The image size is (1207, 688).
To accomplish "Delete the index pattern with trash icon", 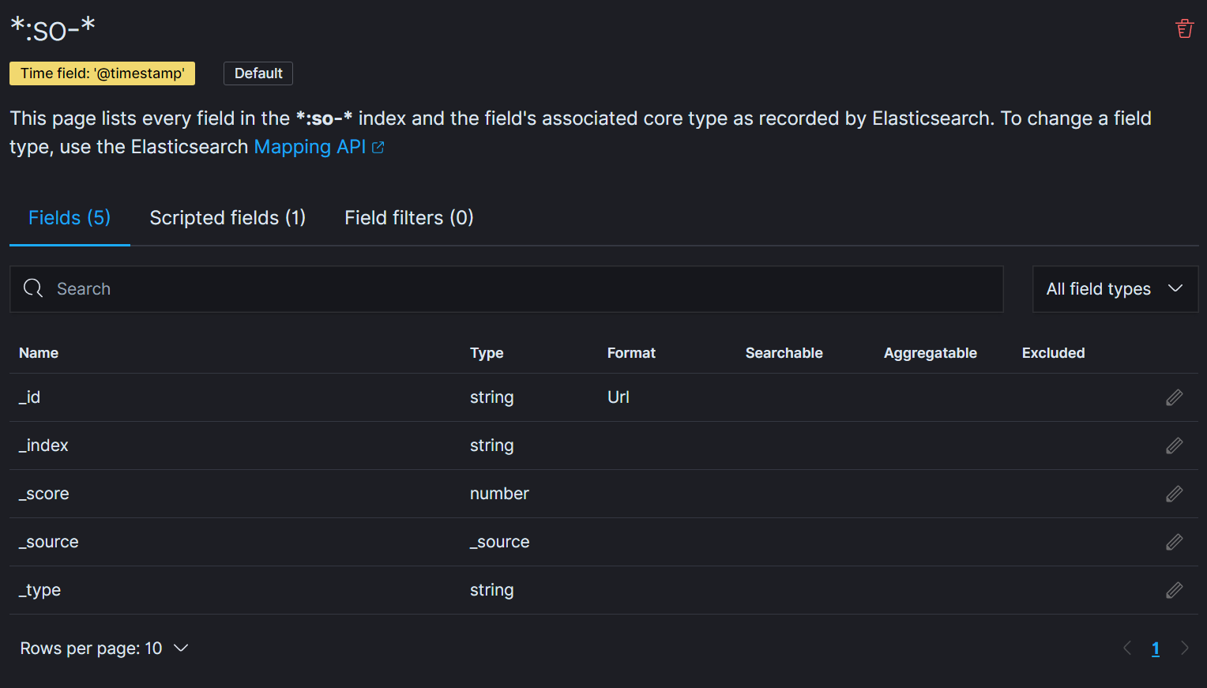I will click(x=1184, y=29).
